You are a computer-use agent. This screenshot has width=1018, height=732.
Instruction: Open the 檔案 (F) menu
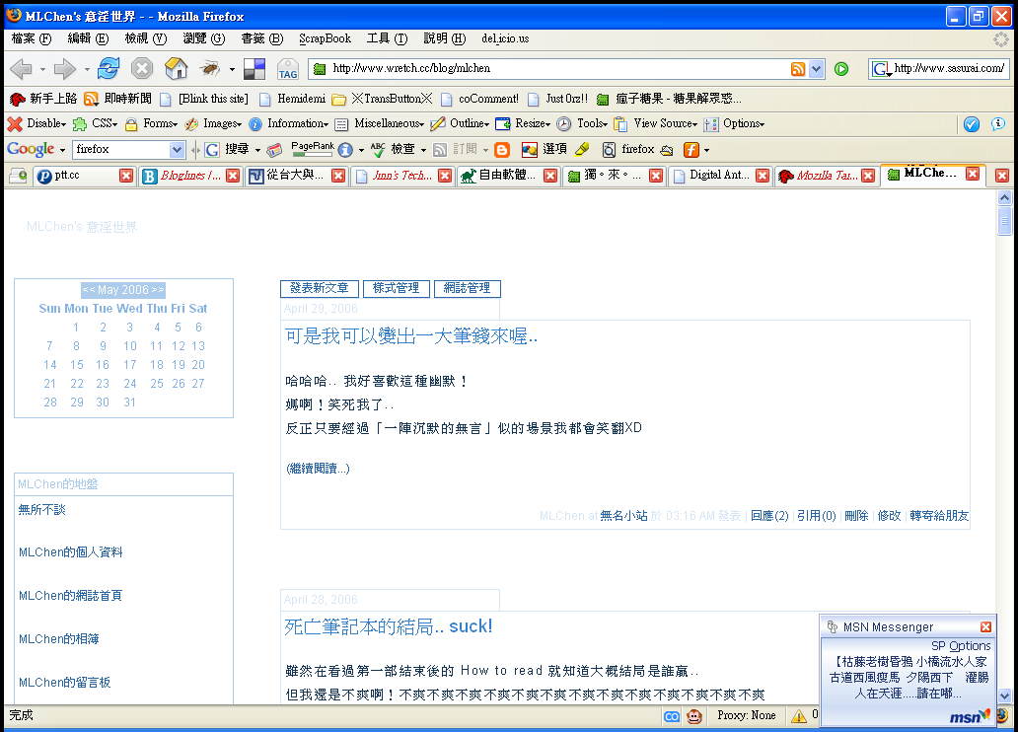(x=32, y=39)
